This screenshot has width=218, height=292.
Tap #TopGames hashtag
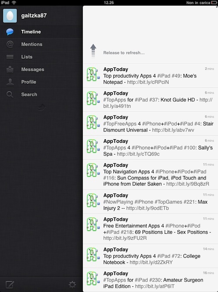(168, 202)
